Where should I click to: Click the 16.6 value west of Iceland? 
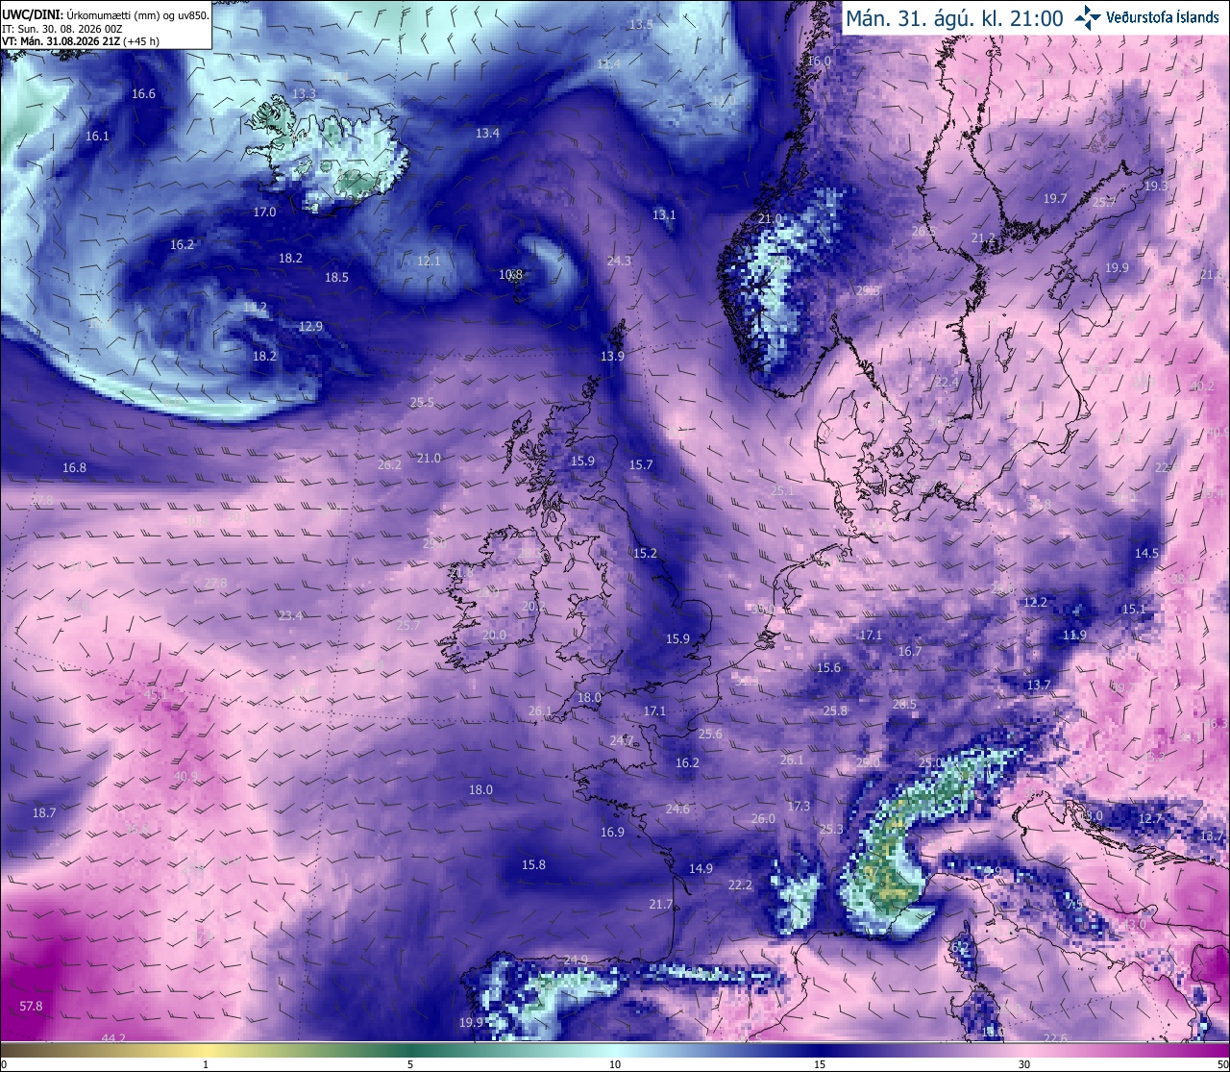click(x=143, y=93)
